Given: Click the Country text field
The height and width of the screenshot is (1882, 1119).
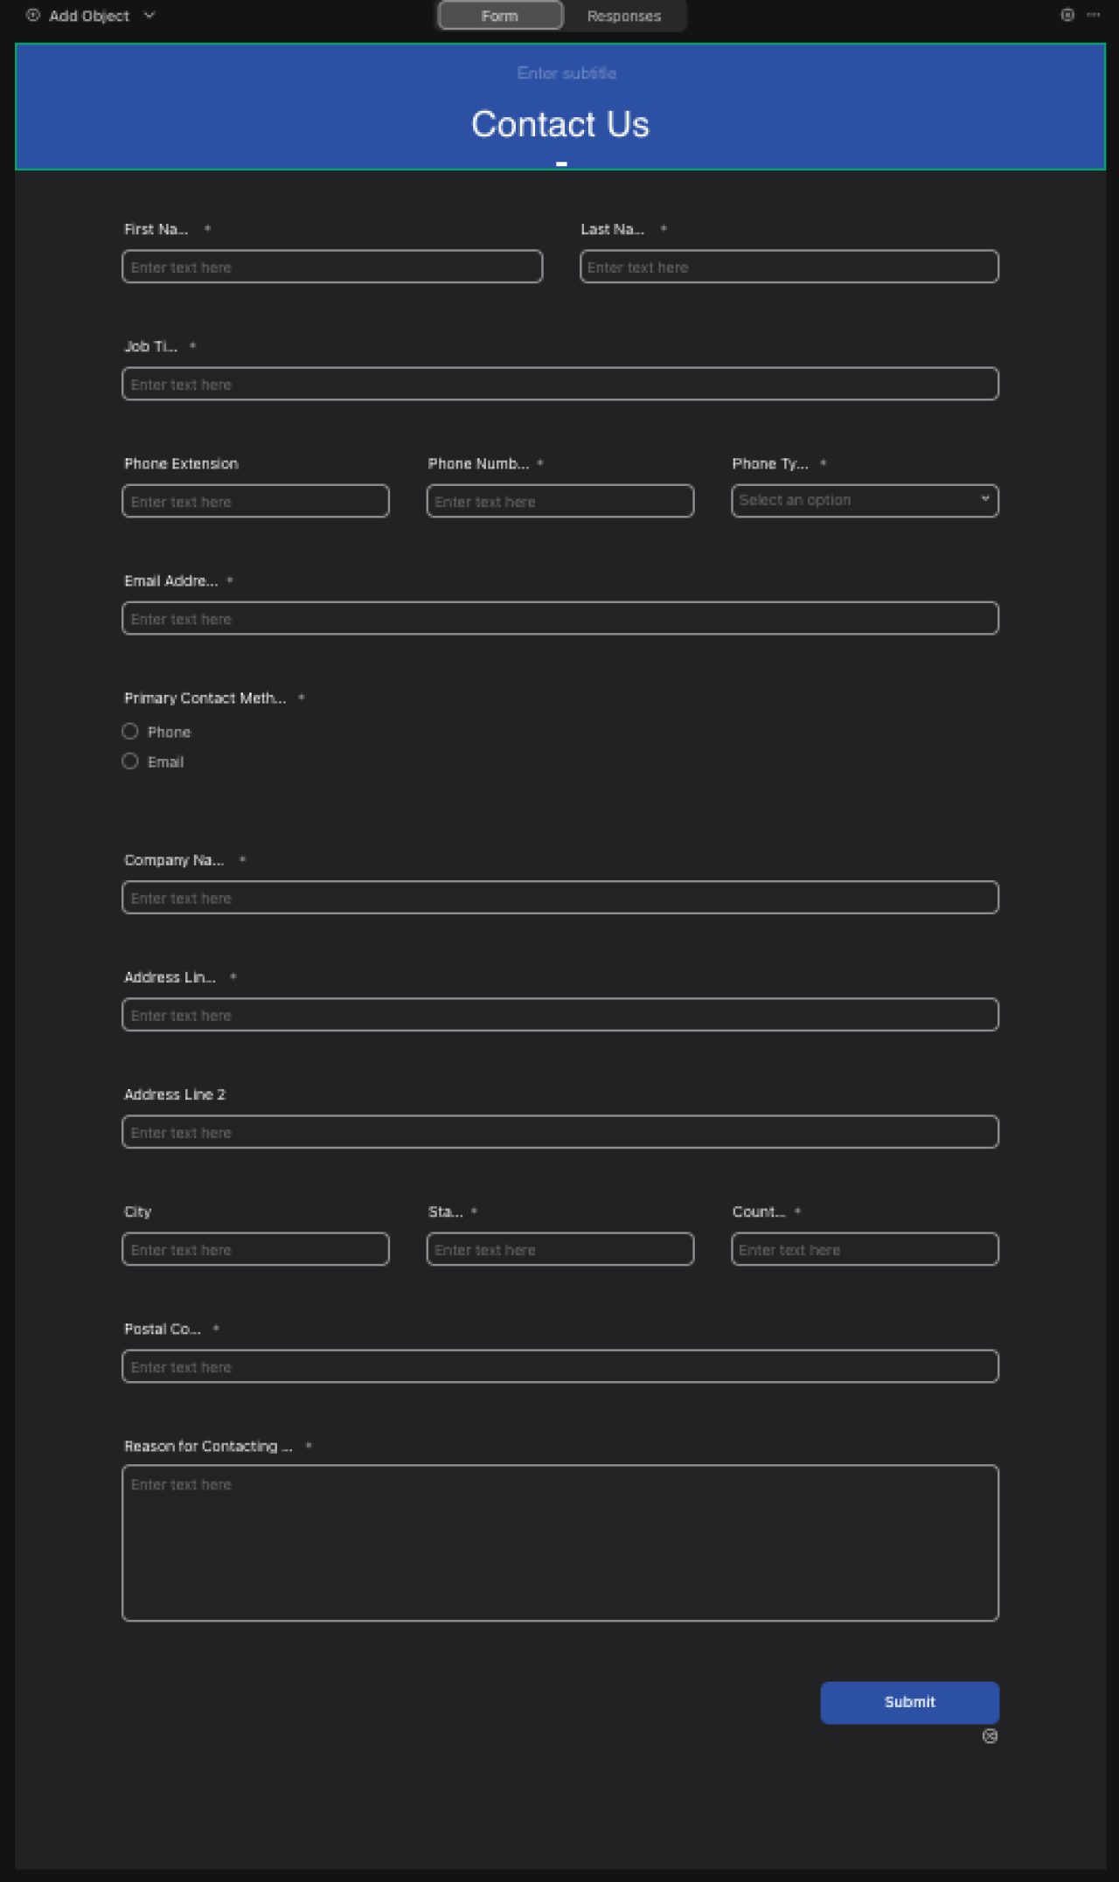Looking at the screenshot, I should coord(865,1249).
